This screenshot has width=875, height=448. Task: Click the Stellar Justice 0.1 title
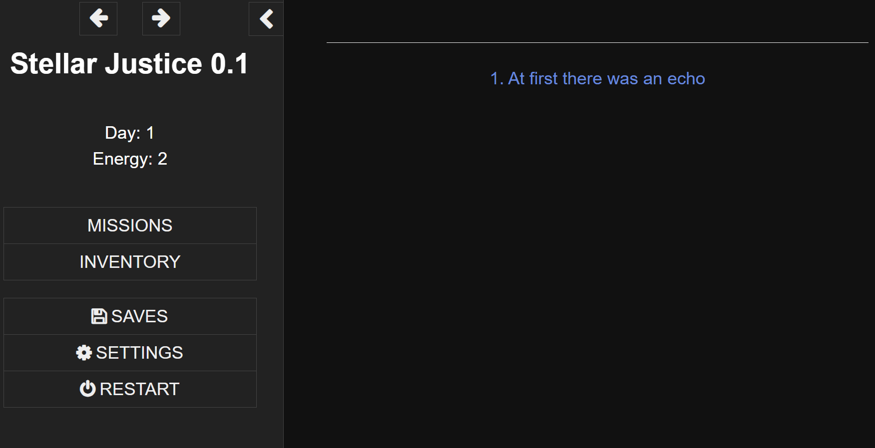point(129,64)
